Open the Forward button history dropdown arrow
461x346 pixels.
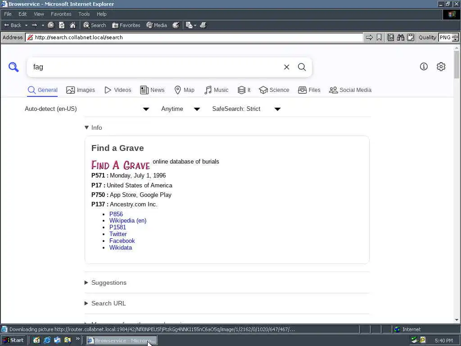pos(43,25)
